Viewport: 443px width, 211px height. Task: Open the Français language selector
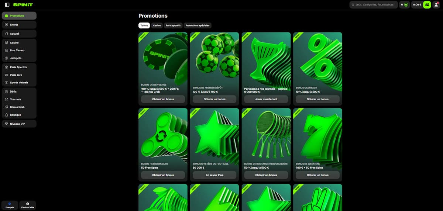pos(10,205)
